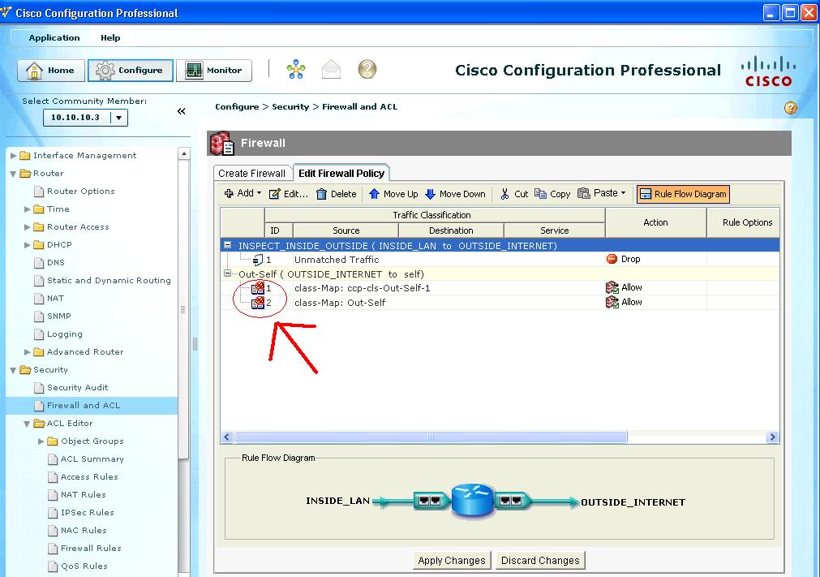Click the policy table horizontal scrollbar thumb
The image size is (820, 577).
point(431,437)
